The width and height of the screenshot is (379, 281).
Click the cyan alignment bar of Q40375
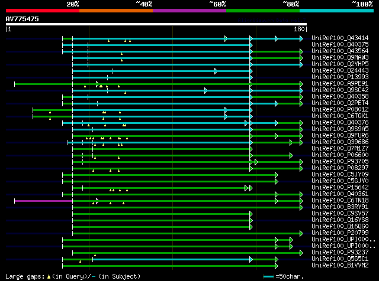pos(156,45)
